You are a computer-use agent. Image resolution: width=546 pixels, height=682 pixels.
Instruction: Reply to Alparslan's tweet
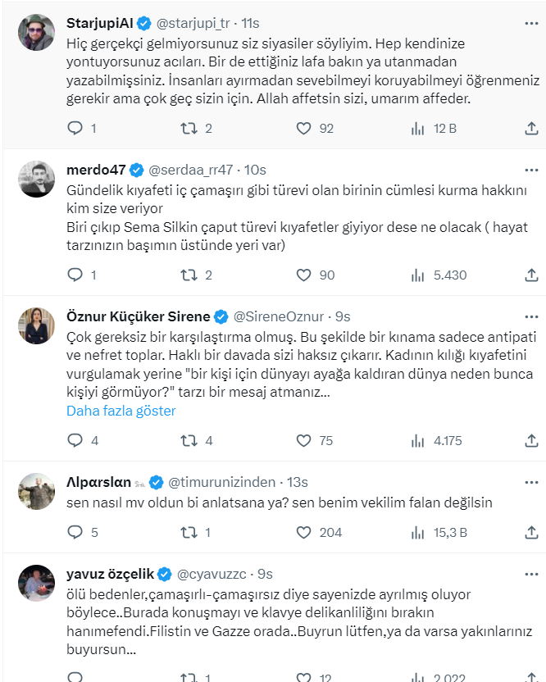[75, 532]
